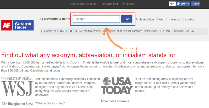Click the Facebook Like 4K button
The width and height of the screenshot is (209, 108).
click(183, 4)
